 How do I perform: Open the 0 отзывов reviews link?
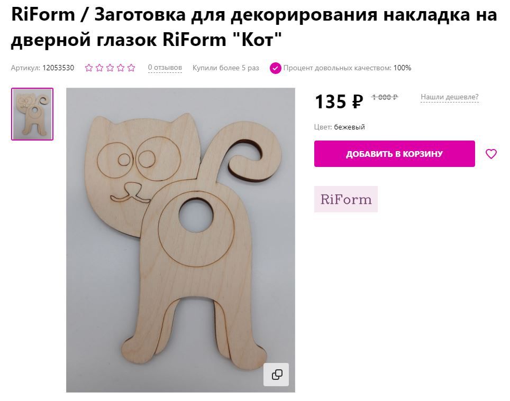pyautogui.click(x=165, y=68)
